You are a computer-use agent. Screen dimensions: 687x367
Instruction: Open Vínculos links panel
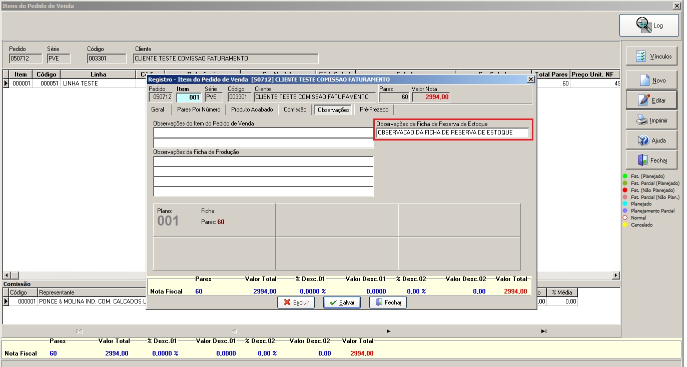[x=652, y=56]
